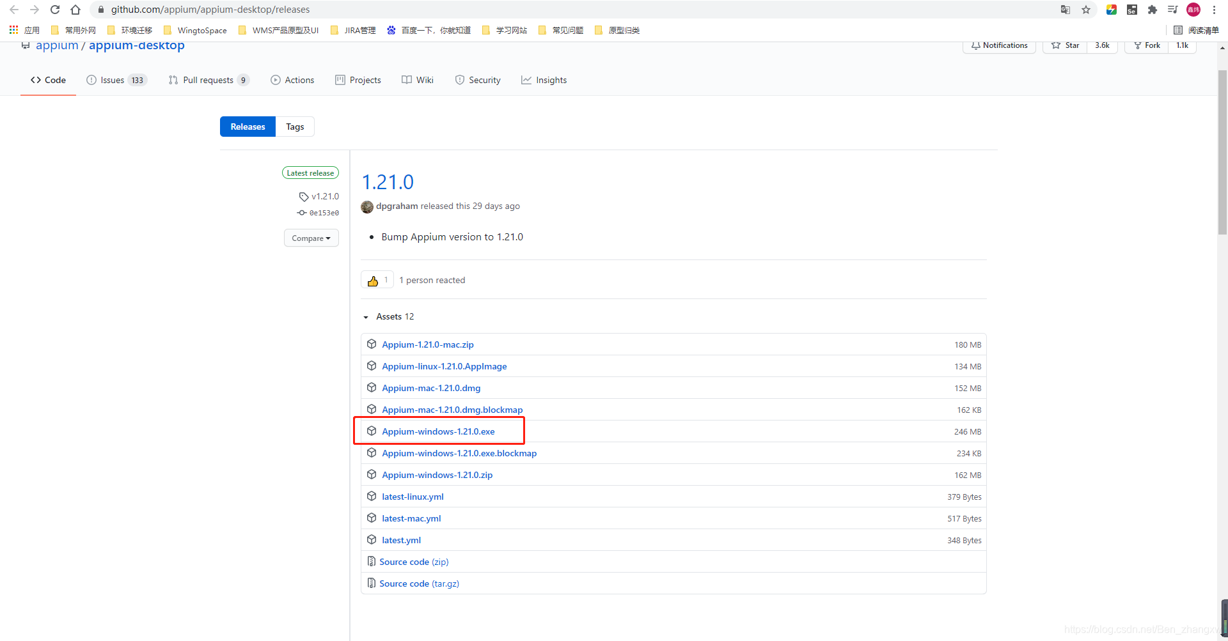The width and height of the screenshot is (1228, 641).
Task: Open the WingtoSpace bookmark folder
Action: [x=195, y=30]
